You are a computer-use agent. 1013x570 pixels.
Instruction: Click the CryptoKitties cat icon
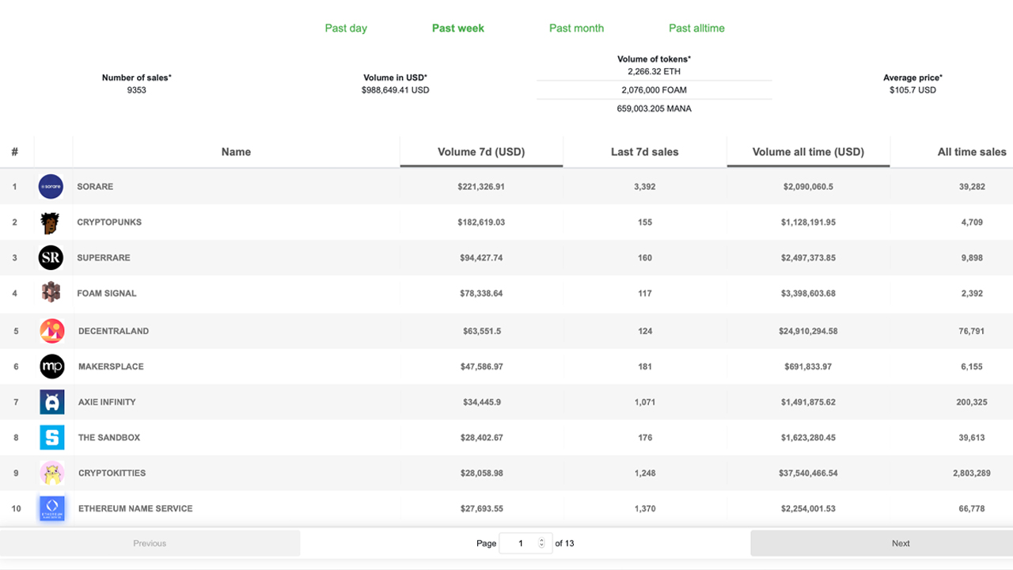point(51,473)
